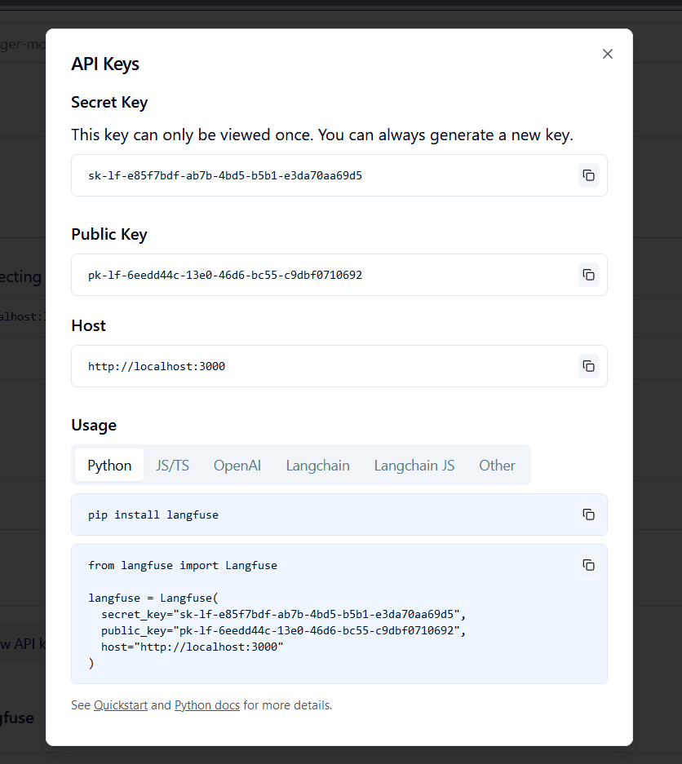
Task: Click the public_key line in code snippet
Action: pyautogui.click(x=283, y=630)
